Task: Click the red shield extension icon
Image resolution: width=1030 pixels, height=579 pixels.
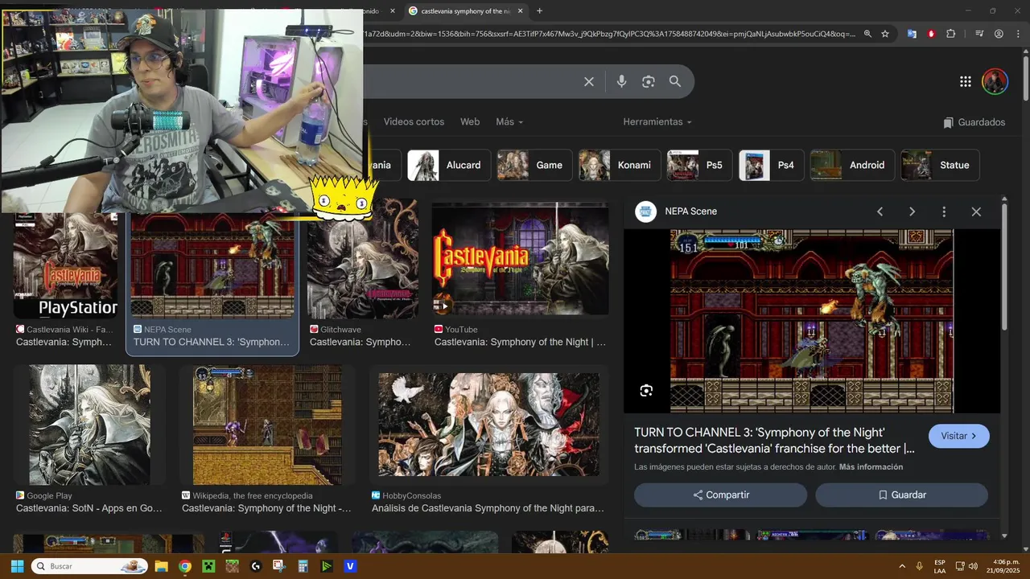Action: [931, 34]
